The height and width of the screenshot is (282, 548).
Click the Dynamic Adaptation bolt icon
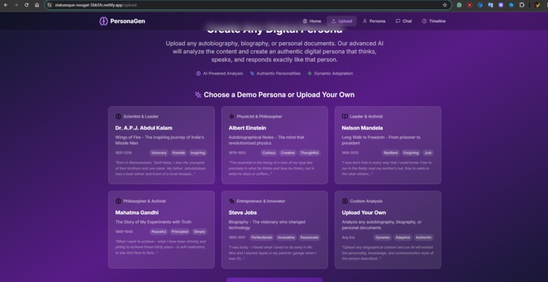(309, 73)
